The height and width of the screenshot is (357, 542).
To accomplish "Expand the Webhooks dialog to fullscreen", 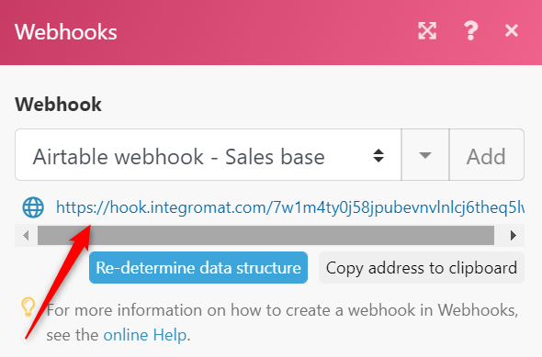I will pos(427,31).
